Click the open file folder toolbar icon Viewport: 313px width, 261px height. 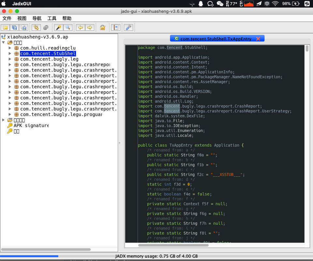(x=6, y=27)
